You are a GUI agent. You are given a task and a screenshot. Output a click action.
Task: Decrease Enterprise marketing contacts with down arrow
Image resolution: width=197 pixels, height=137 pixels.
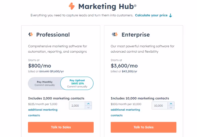tap(171, 107)
